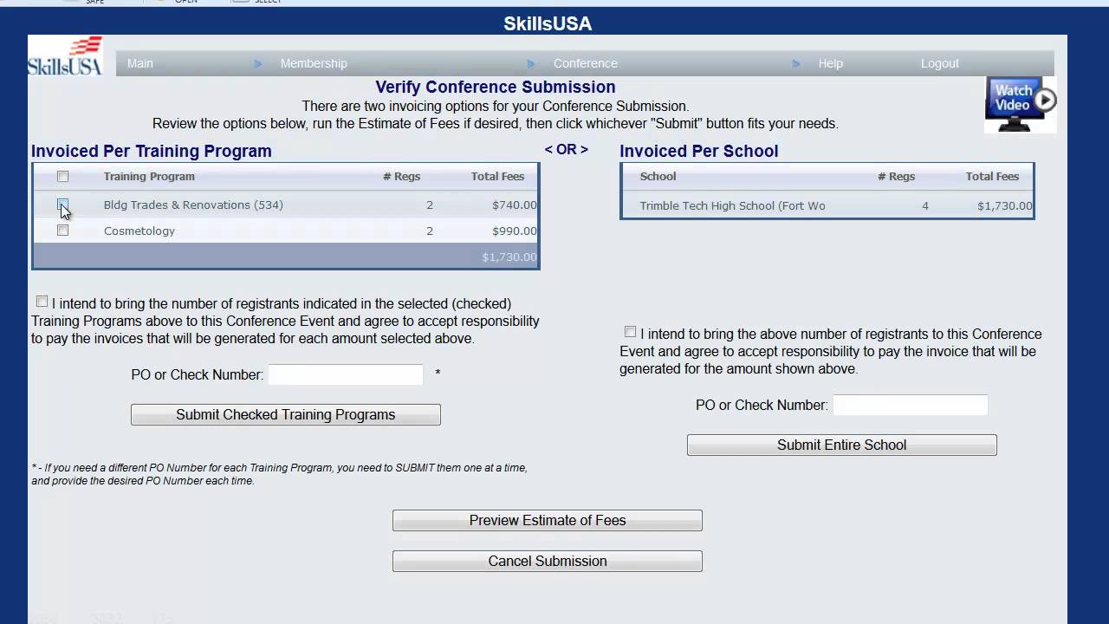Click the "$740.00" fee amount
1109x624 pixels.
point(515,205)
